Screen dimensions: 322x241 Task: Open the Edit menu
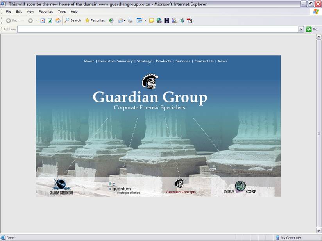tap(19, 12)
